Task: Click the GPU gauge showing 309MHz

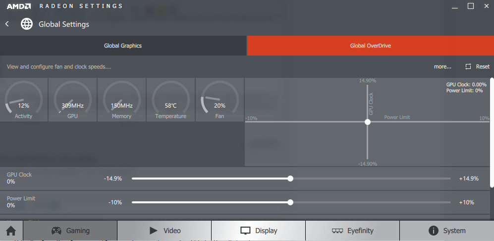Action: click(72, 100)
